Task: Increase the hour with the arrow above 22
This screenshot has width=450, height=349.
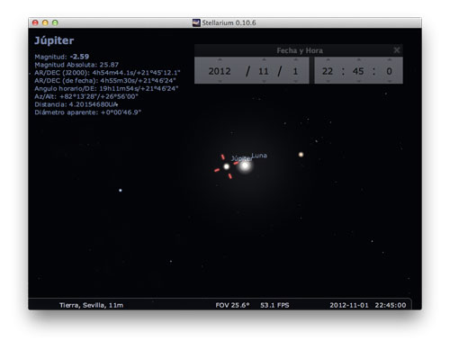Action: (x=328, y=59)
